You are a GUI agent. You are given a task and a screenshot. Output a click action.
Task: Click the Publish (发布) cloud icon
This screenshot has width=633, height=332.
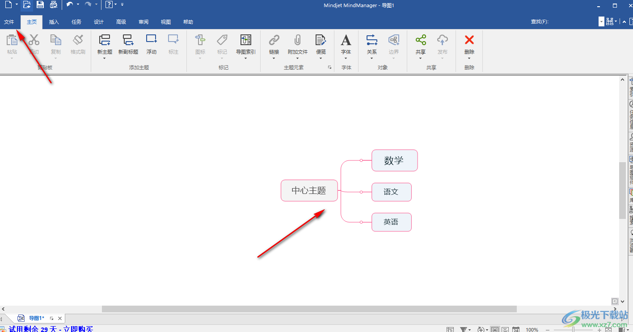443,40
